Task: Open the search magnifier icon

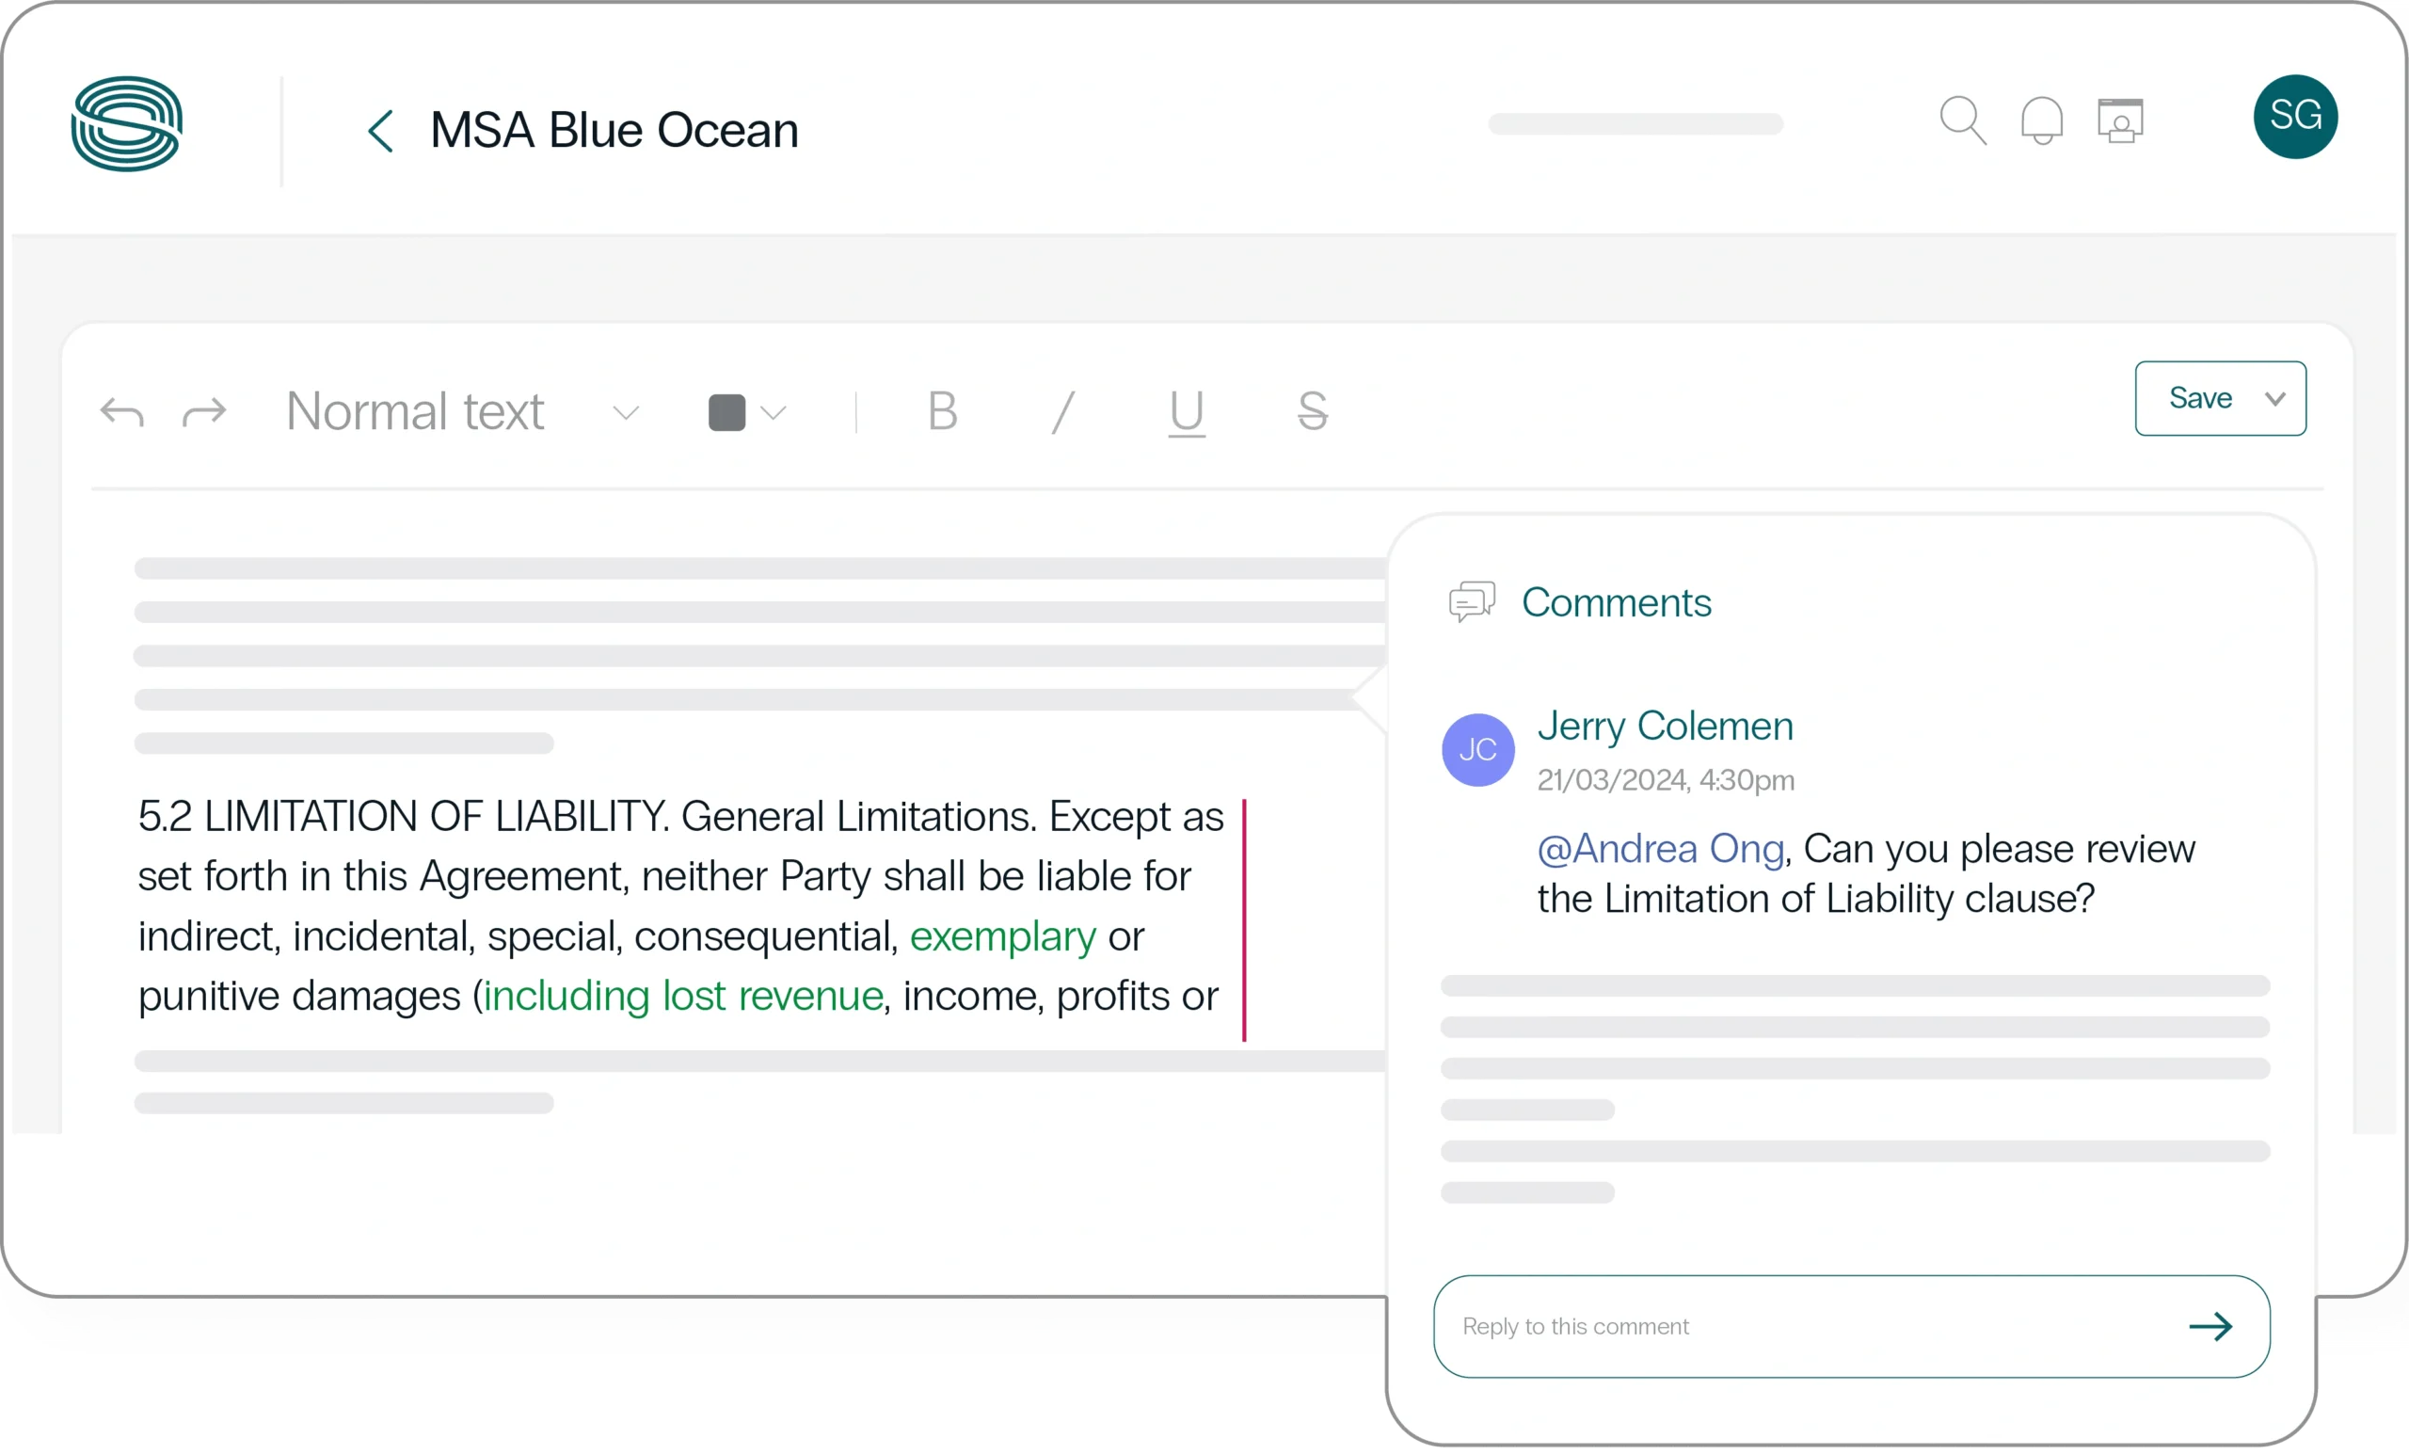Action: [1963, 120]
